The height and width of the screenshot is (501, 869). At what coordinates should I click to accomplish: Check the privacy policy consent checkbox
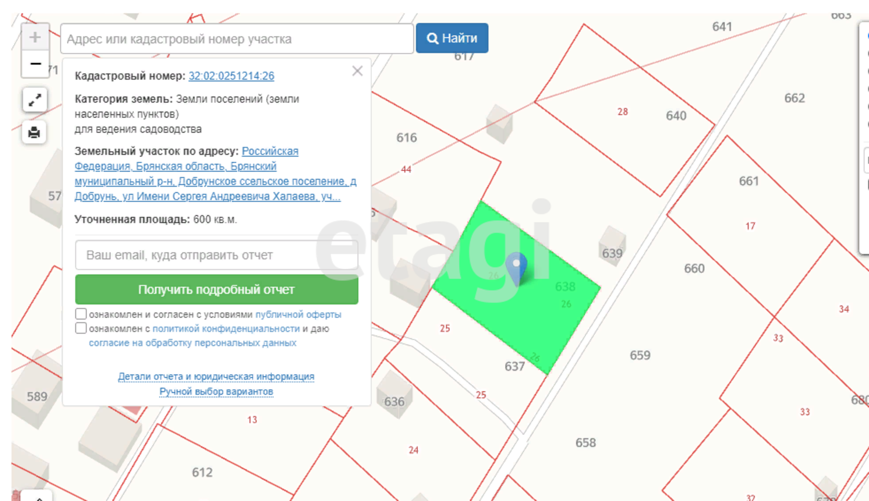click(x=81, y=328)
